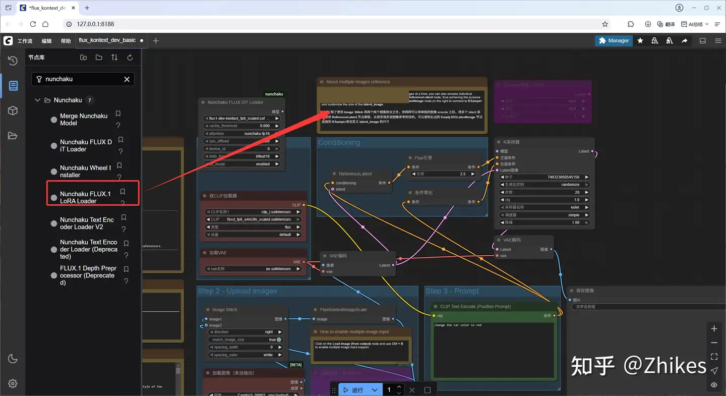This screenshot has height=396, width=726.
Task: Click the 降噪 1.00 value widget
Action: 544,222
